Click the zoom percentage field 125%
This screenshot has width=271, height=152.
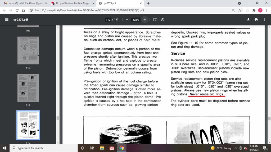tap(136, 20)
